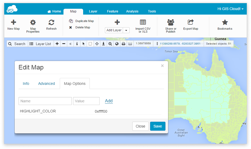Click Delete Map
251x149 pixels.
[x=80, y=27]
